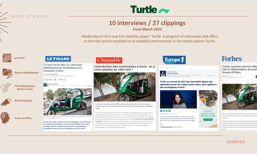Click the Forbes article bike photo
The height and width of the screenshot is (154, 257).
point(239,97)
